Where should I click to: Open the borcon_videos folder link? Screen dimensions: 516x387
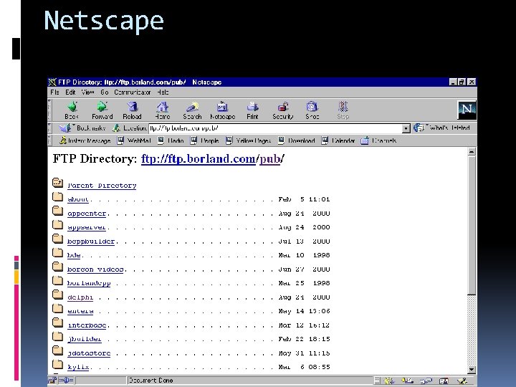pyautogui.click(x=95, y=269)
